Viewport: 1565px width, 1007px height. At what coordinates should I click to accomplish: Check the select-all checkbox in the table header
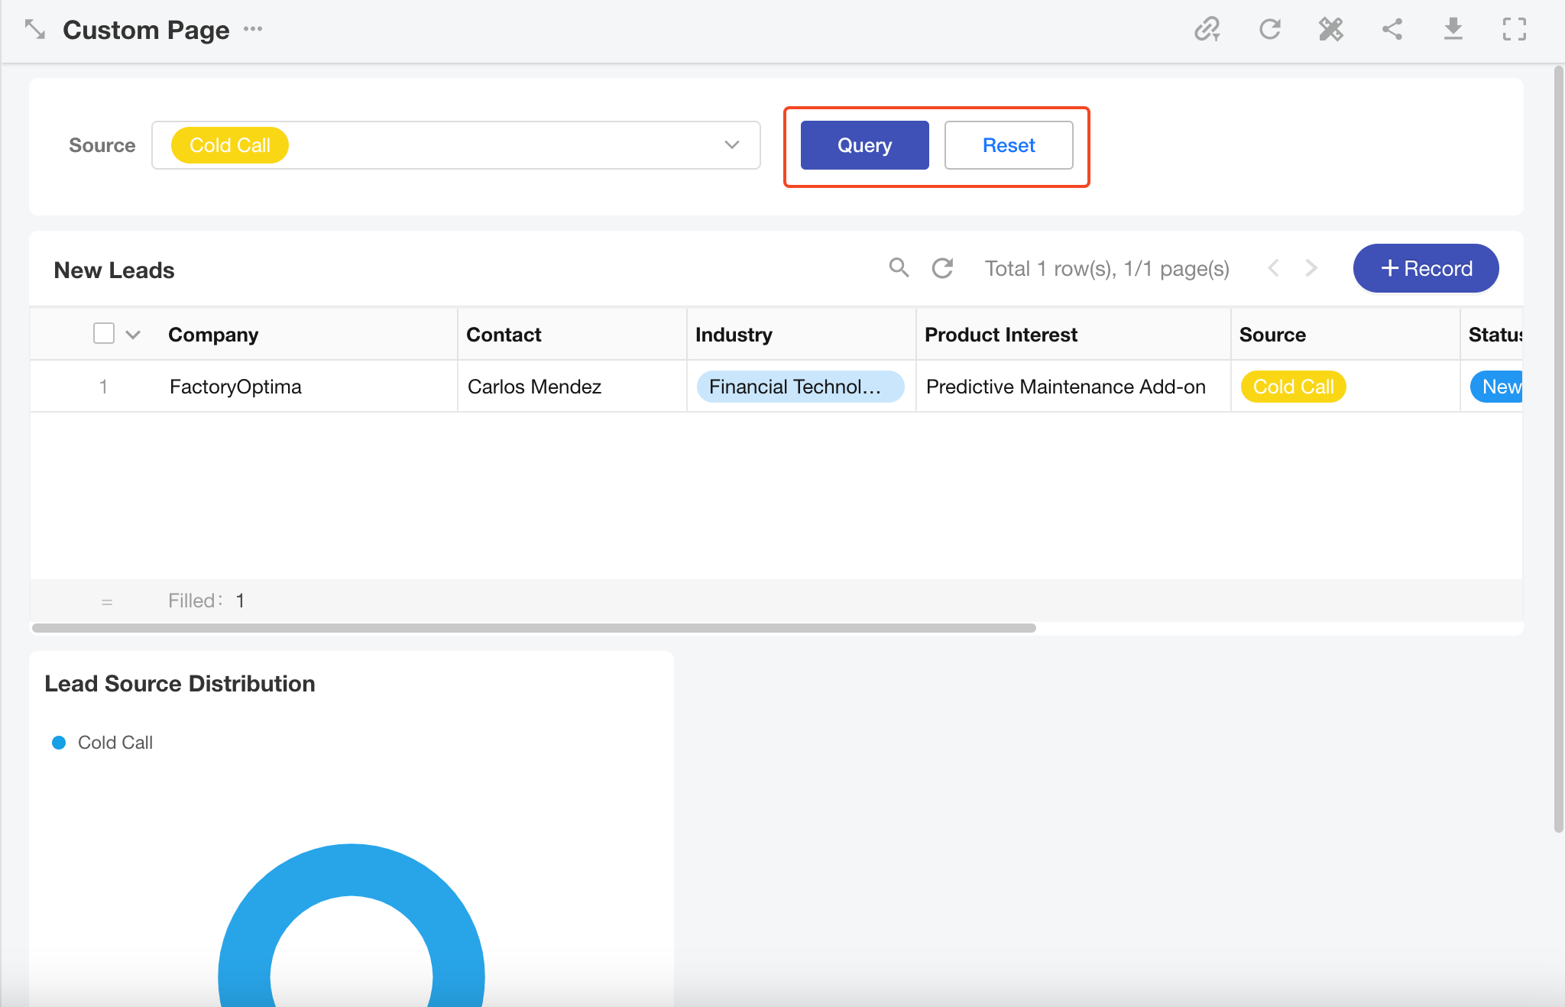pos(104,334)
